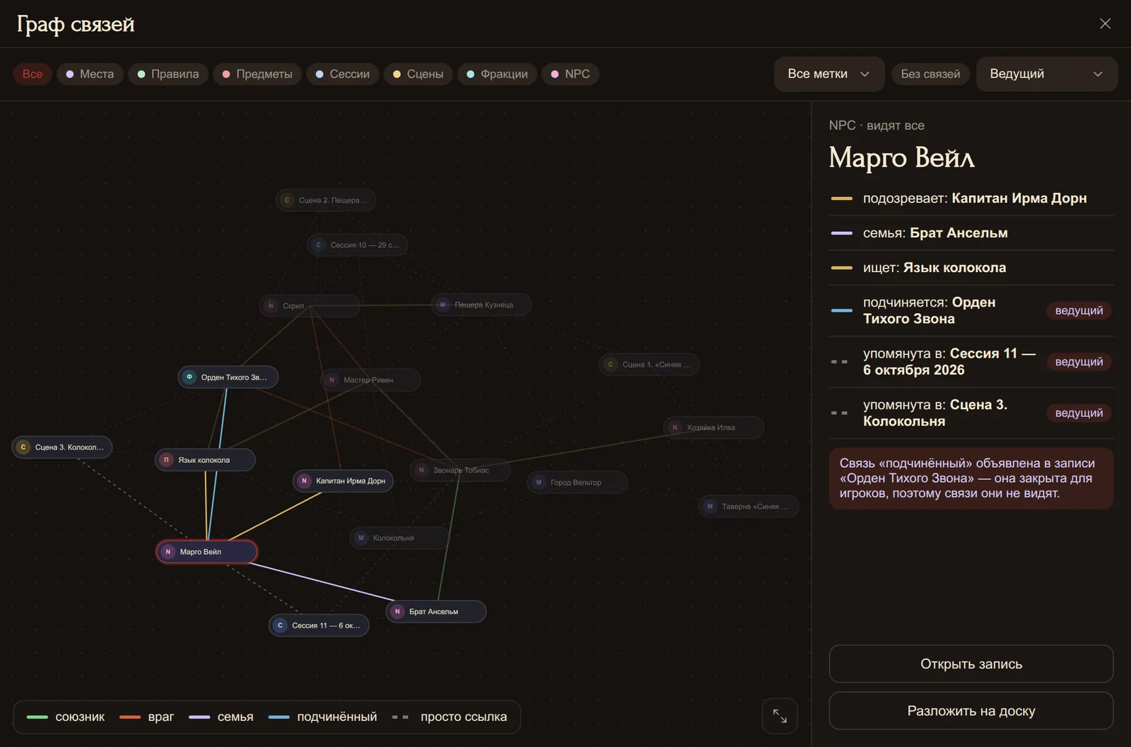Select the Мастер Ривен node
The height and width of the screenshot is (747, 1131).
[370, 380]
